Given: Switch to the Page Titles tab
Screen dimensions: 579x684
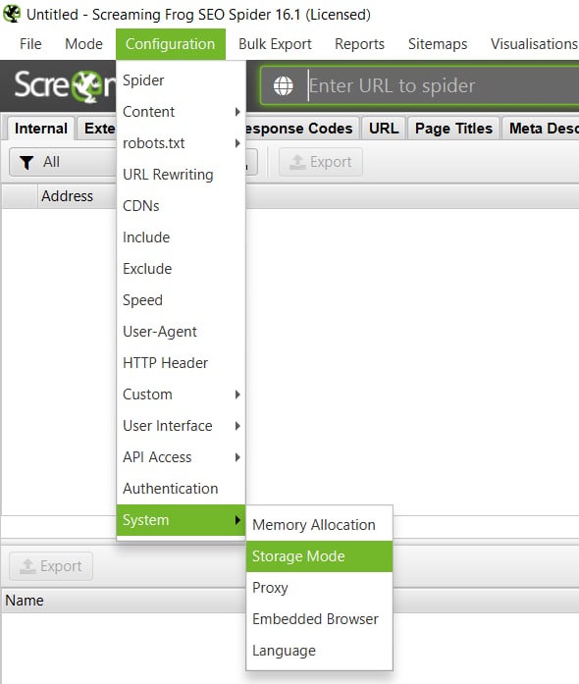Looking at the screenshot, I should 453,129.
